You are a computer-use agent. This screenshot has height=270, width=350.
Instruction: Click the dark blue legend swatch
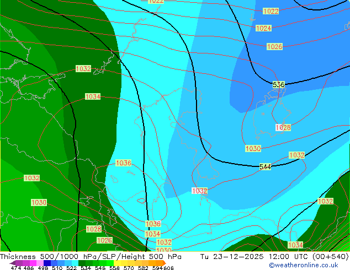pyautogui.click(x=47, y=263)
